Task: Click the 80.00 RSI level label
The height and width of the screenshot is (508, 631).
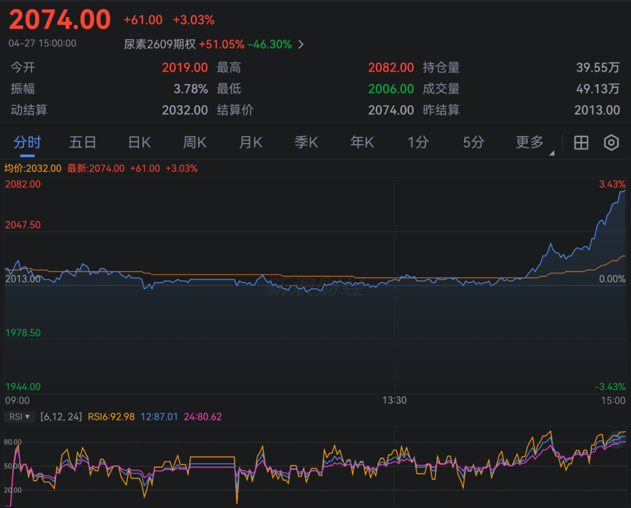Action: click(x=13, y=442)
